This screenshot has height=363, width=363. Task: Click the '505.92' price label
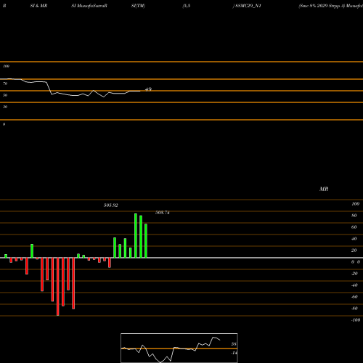point(111,205)
